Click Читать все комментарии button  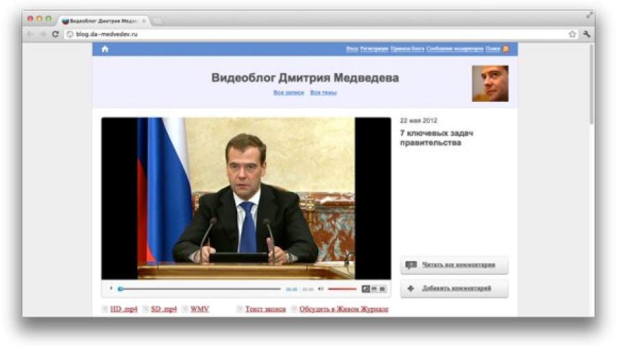click(x=455, y=265)
